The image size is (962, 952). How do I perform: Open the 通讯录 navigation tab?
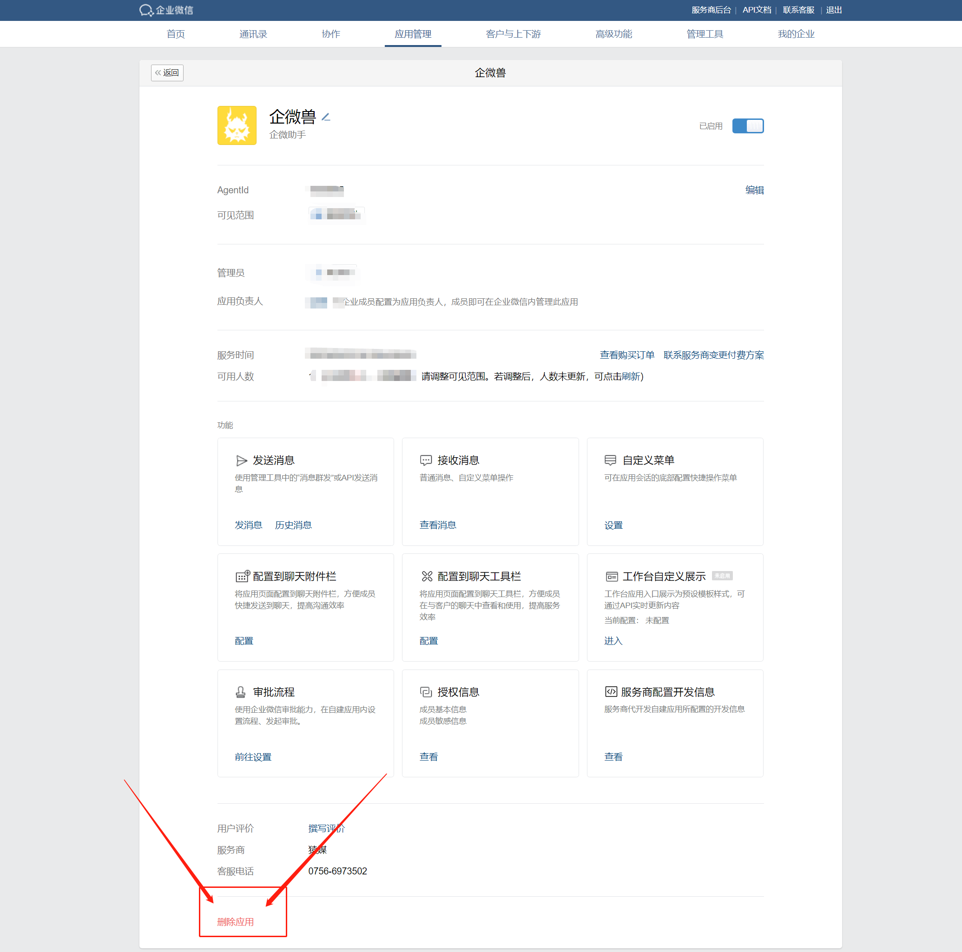[x=253, y=34]
